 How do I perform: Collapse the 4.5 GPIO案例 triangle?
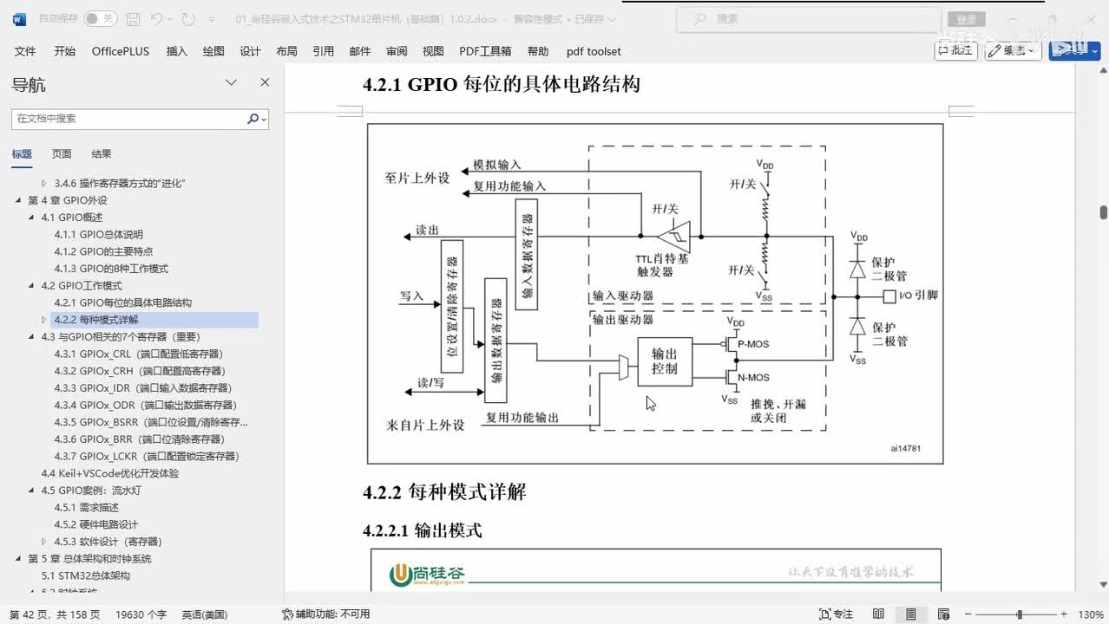[32, 491]
